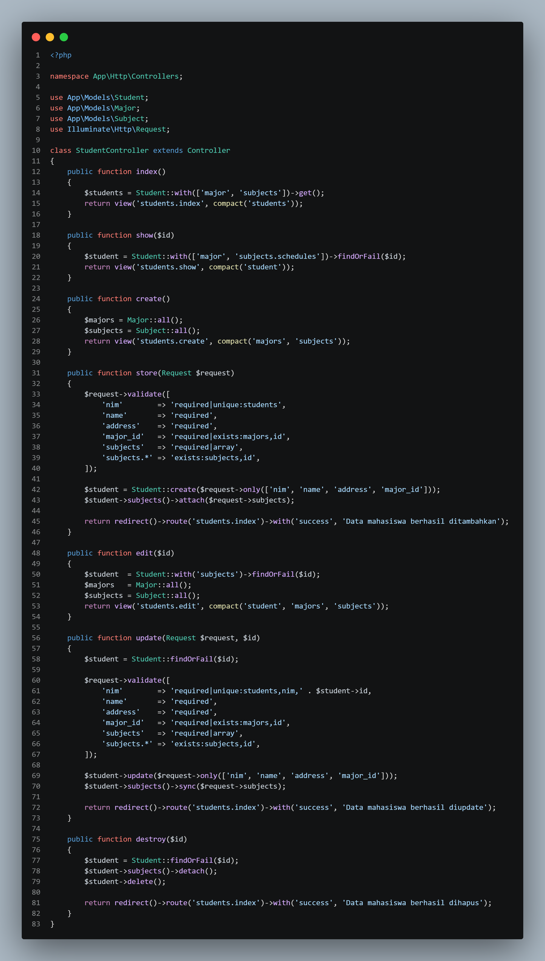Click '$student->id' on line 61
The image size is (545, 961).
pyautogui.click(x=342, y=691)
